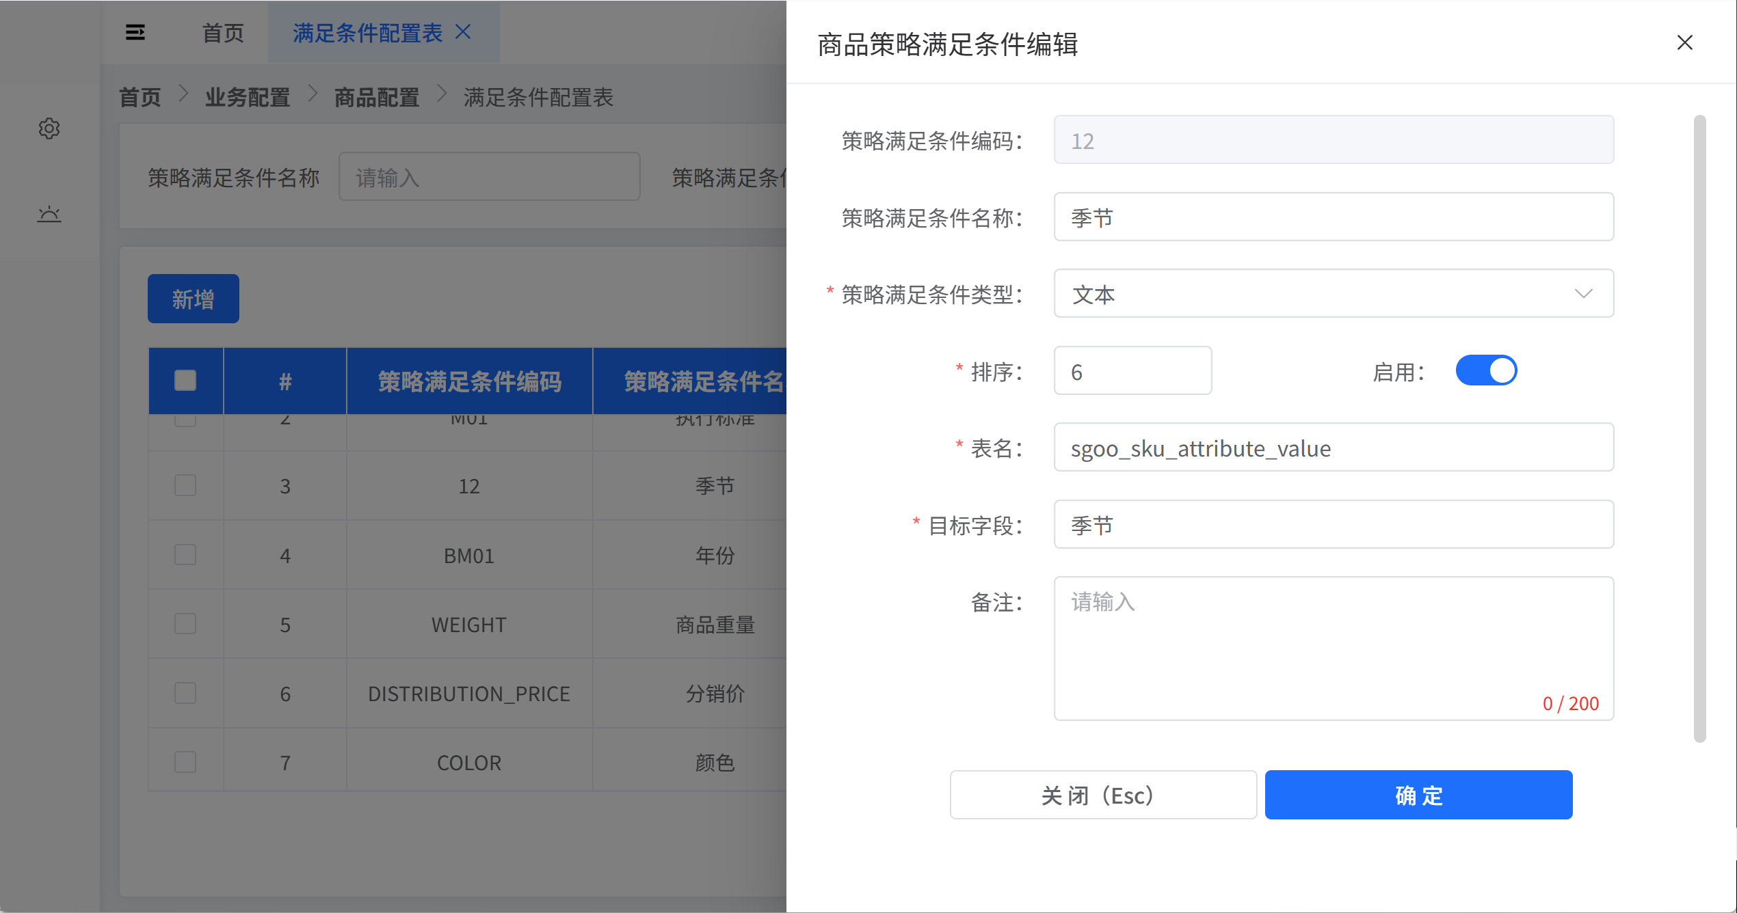Open the settings gear icon in sidebar
1737x913 pixels.
coord(49,128)
